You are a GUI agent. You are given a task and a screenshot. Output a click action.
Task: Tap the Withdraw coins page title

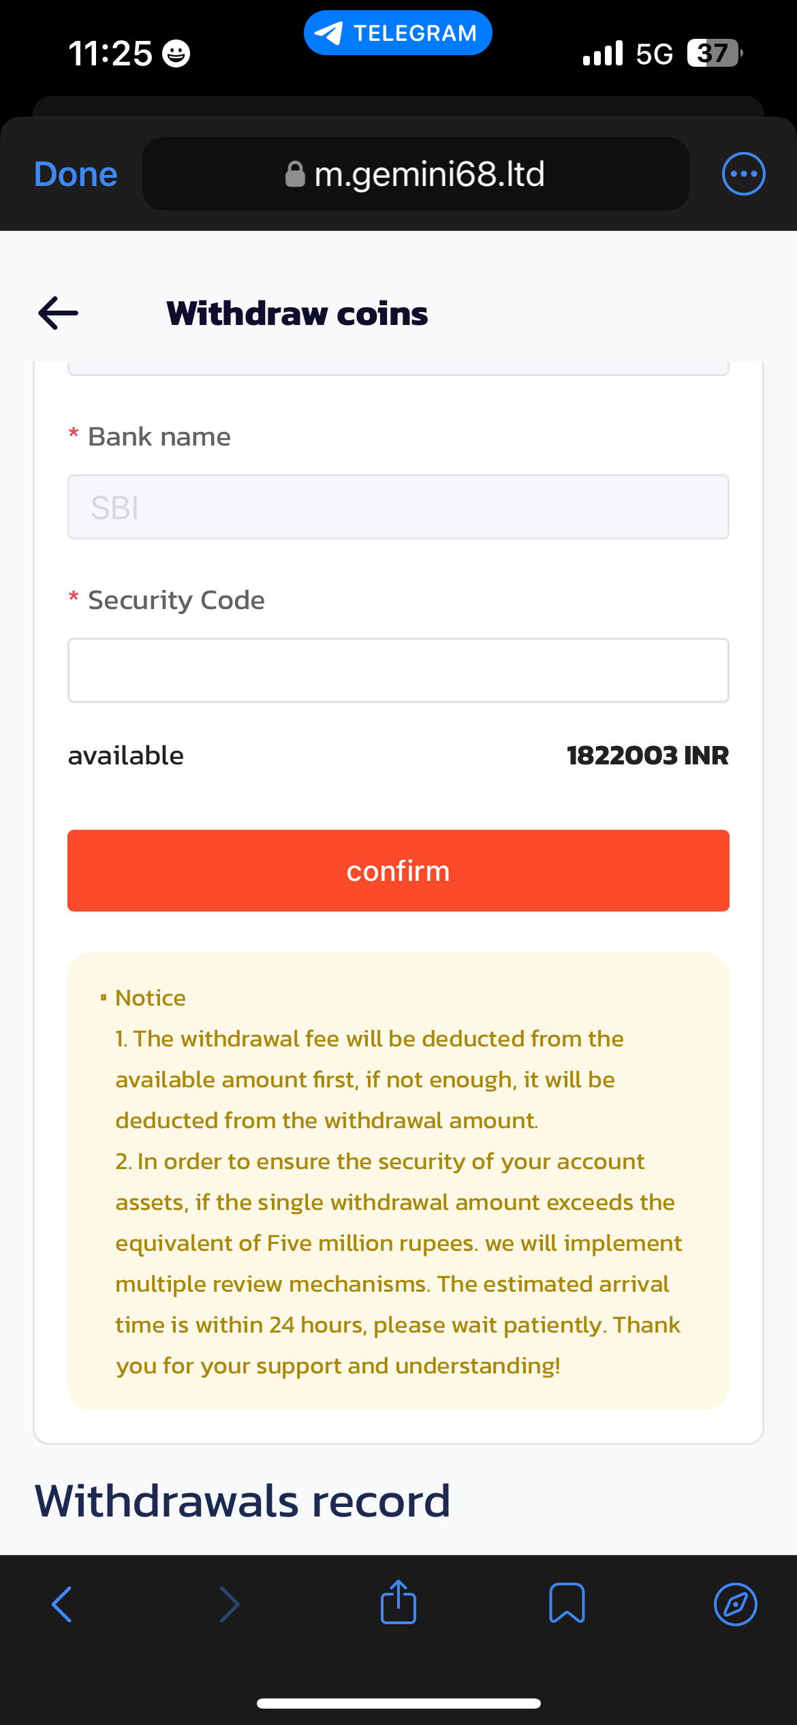(297, 314)
